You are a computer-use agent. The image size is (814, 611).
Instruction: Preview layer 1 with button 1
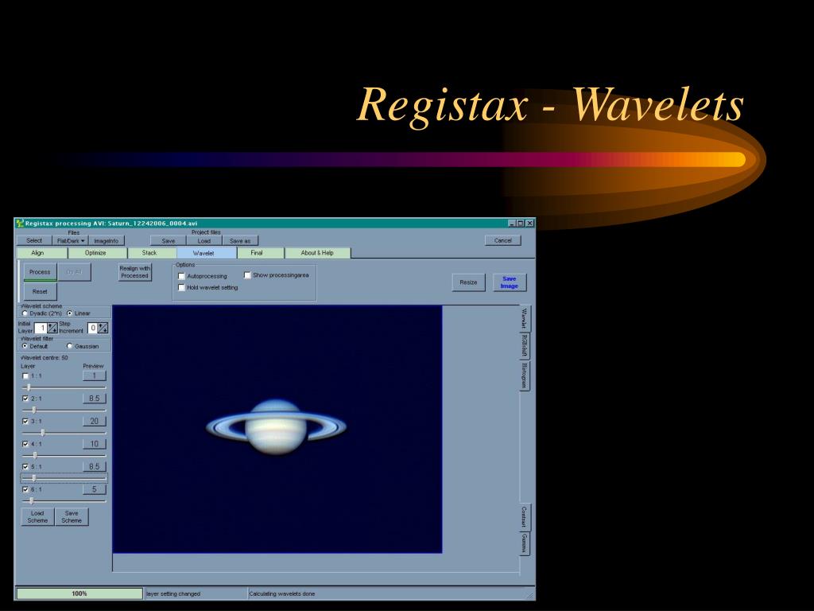tap(94, 376)
